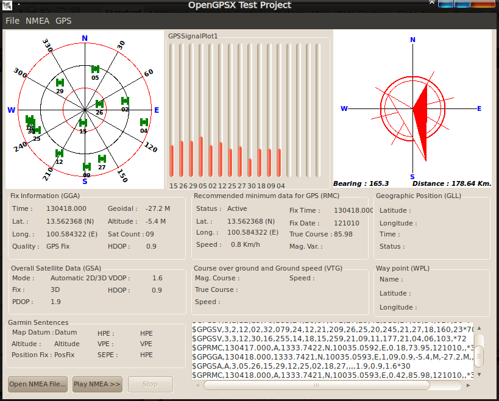Click satellite 04 icon on sky plot
The width and height of the screenshot is (499, 401).
tap(144, 122)
